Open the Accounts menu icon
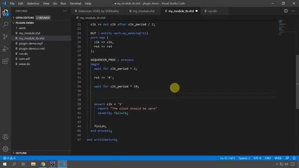 (5, 137)
